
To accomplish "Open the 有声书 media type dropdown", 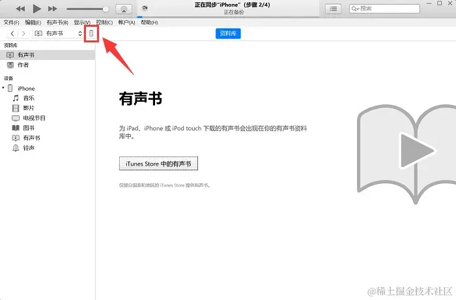I will [58, 33].
